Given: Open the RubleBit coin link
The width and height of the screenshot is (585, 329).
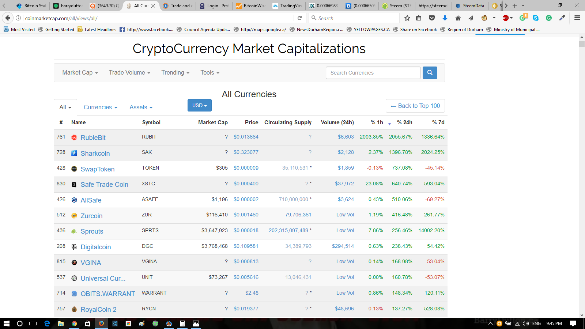Looking at the screenshot, I should click(93, 138).
